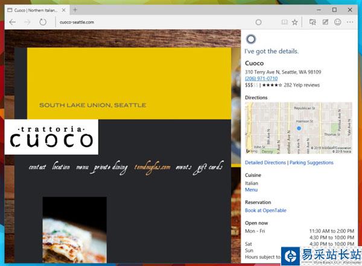362x266 pixels.
Task: Open the Menu link under Cuisine
Action: coord(251,190)
